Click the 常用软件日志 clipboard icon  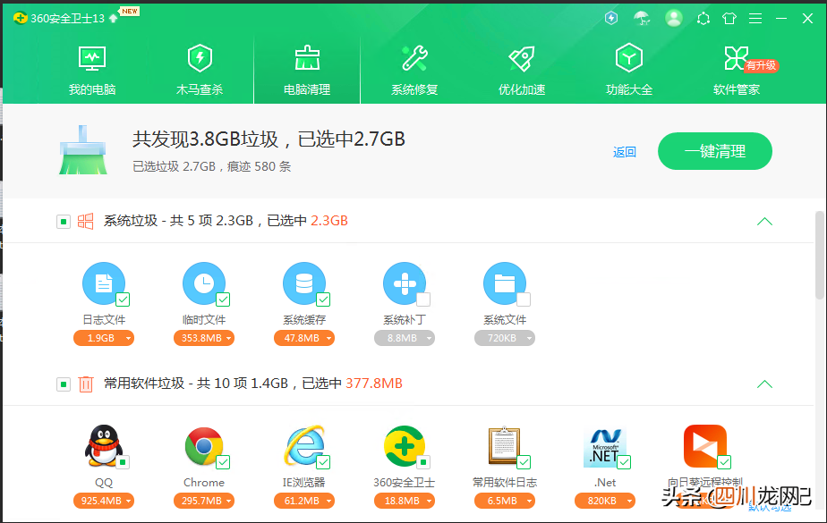[x=505, y=445]
